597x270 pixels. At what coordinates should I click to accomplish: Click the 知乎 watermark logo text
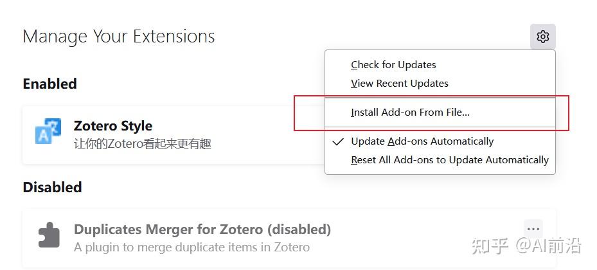[x=490, y=246]
